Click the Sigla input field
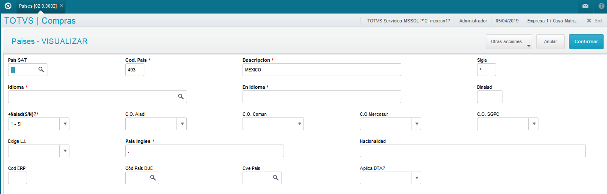607x194 pixels. (x=486, y=70)
